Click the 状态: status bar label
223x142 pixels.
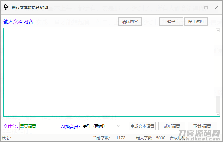pyautogui.click(x=7, y=138)
